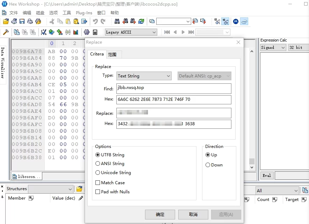309x224 pixels.
Task: Click the 确定 button
Action: (x=160, y=214)
